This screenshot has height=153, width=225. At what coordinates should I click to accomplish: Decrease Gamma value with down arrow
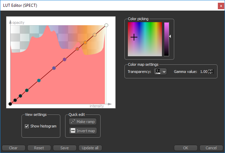pos(211,73)
